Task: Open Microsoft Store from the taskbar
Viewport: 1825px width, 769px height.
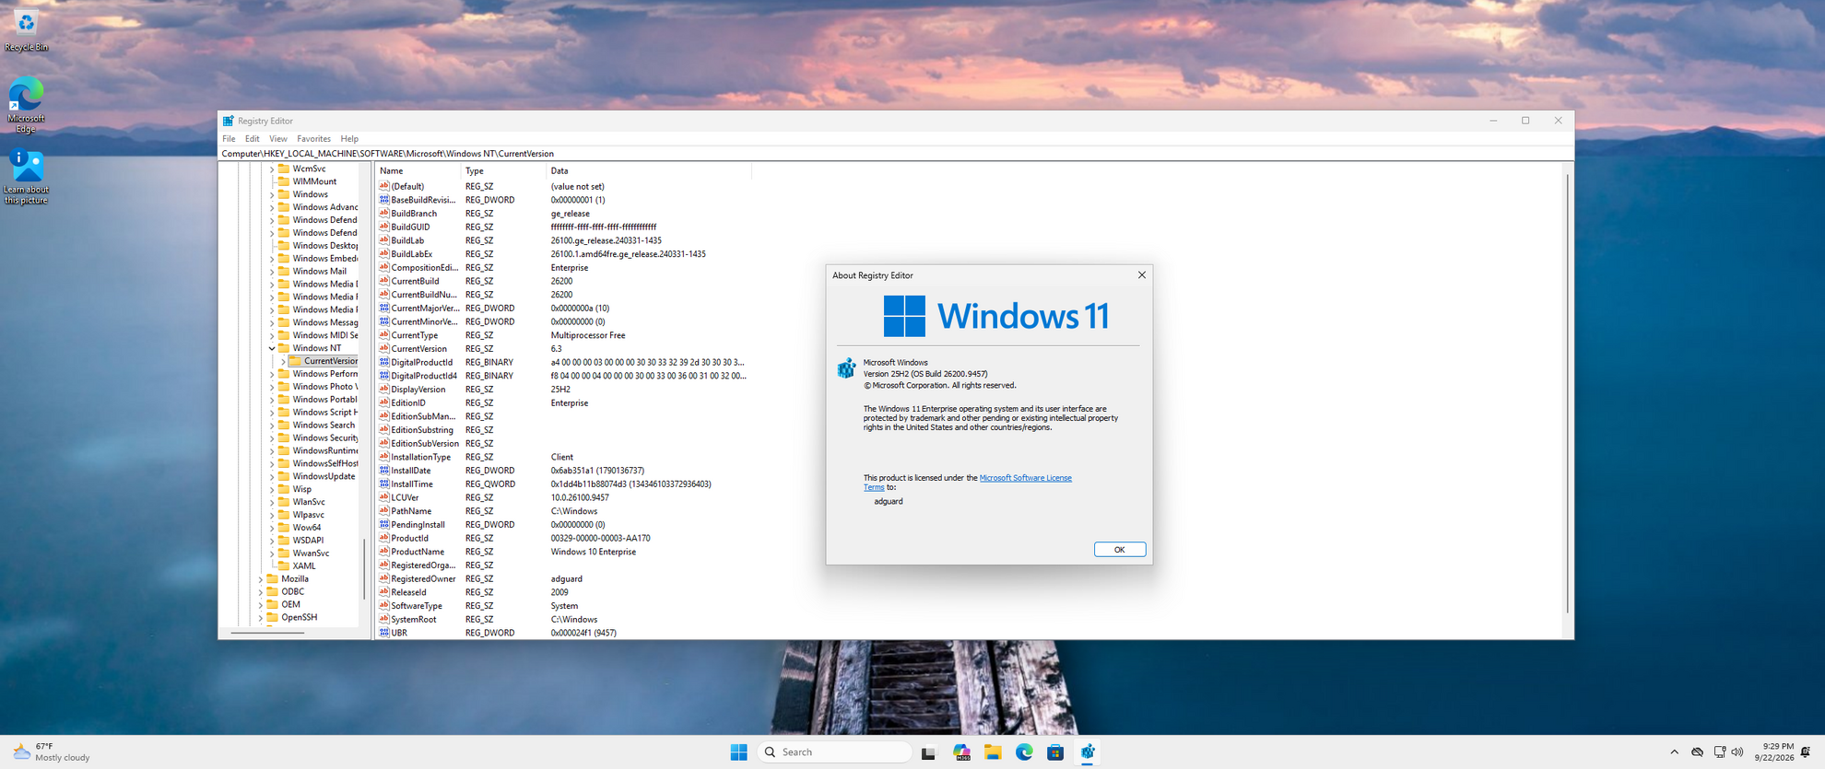Action: 1055,752
